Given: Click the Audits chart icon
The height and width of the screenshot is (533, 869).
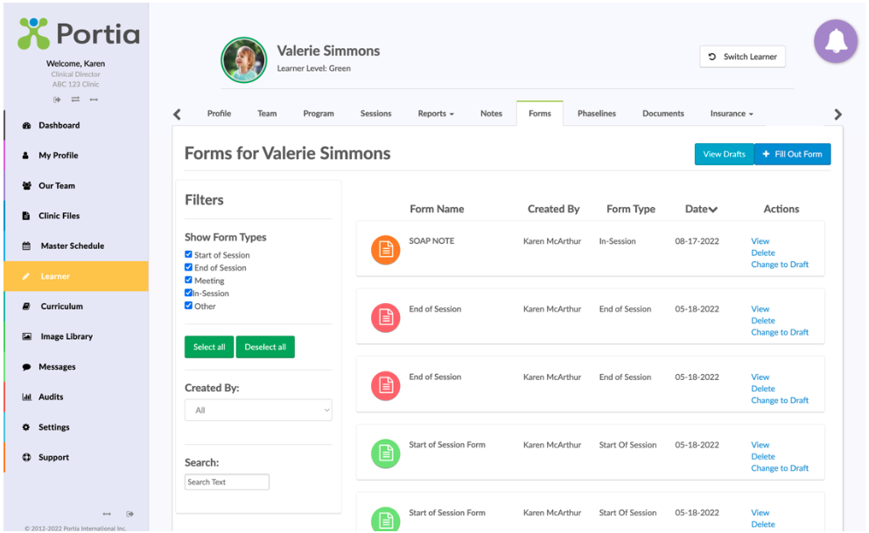Looking at the screenshot, I should coord(26,397).
